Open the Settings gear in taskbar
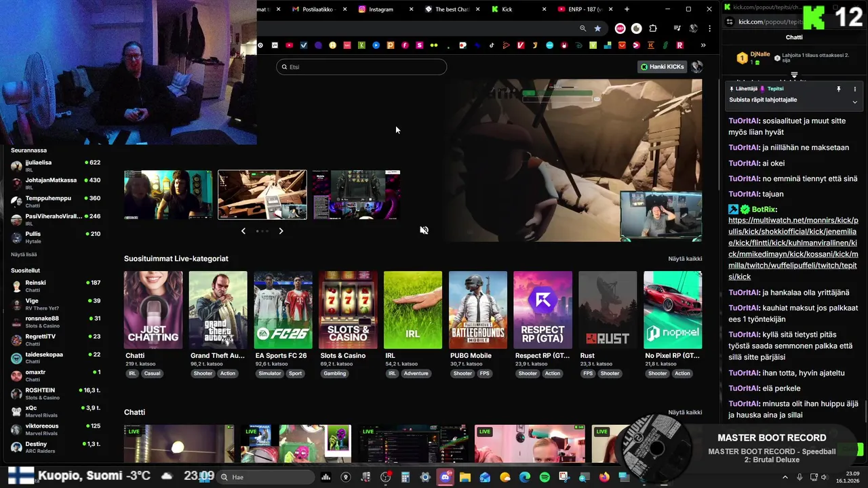The height and width of the screenshot is (488, 868). pos(425,477)
